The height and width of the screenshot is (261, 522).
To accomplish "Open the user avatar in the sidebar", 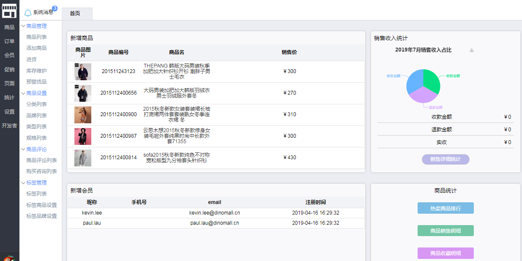I will tap(9, 258).
